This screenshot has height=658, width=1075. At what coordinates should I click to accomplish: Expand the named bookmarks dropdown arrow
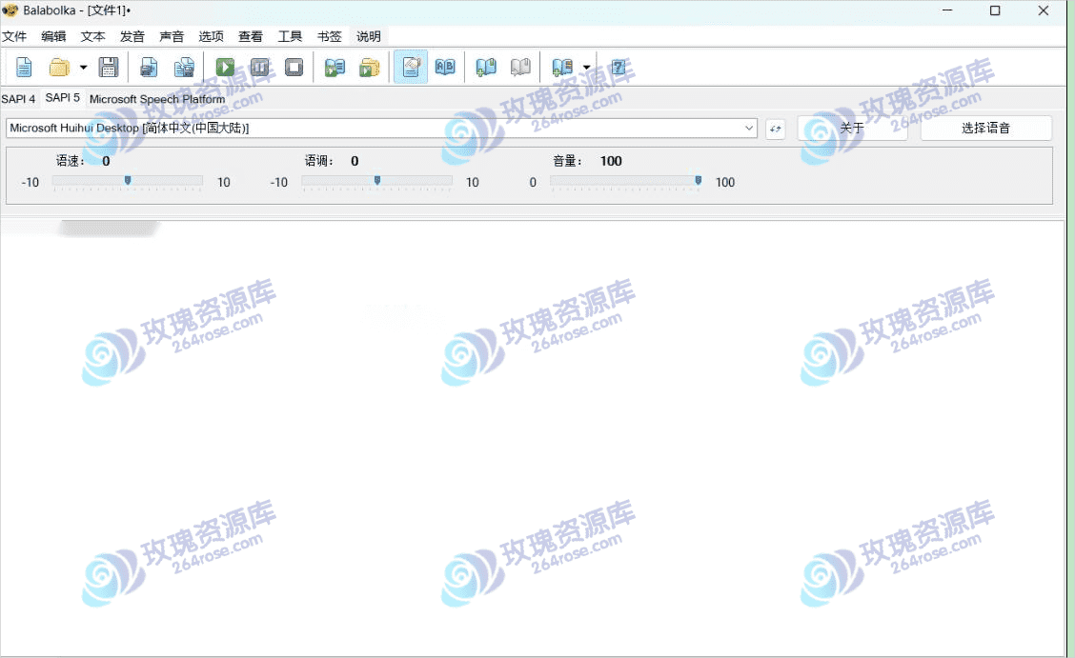(x=587, y=67)
